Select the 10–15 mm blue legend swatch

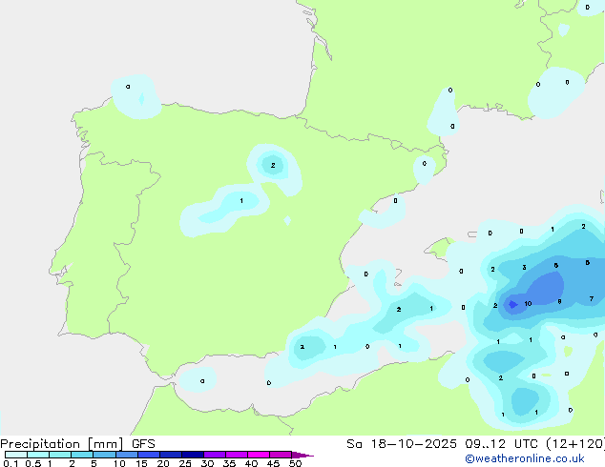tap(127, 455)
